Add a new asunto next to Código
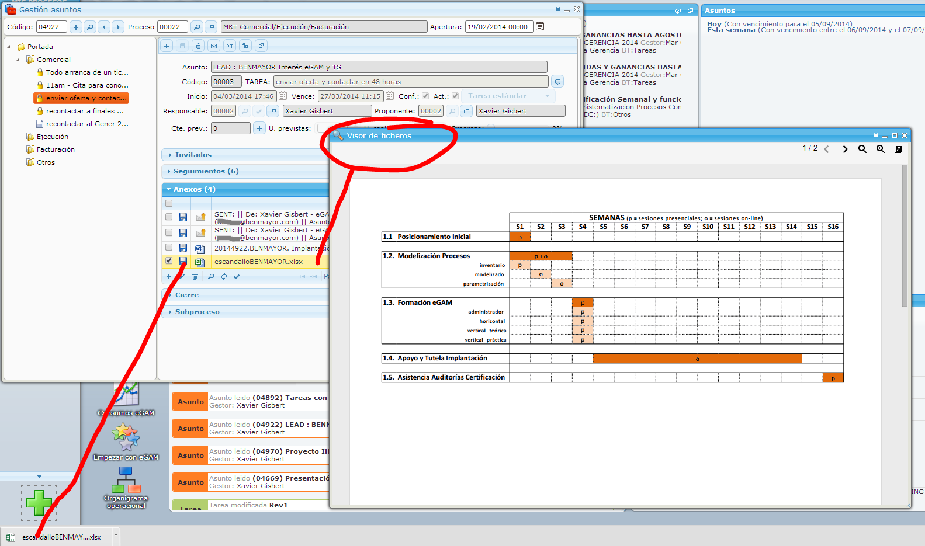925x546 pixels. 76,27
